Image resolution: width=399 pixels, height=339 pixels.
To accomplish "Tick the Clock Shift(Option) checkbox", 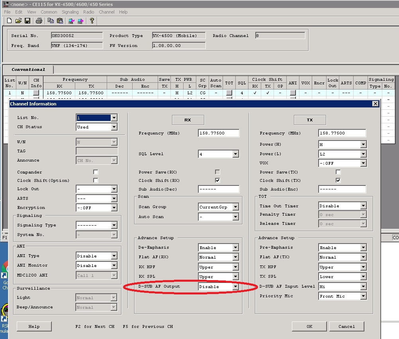I will [96, 180].
